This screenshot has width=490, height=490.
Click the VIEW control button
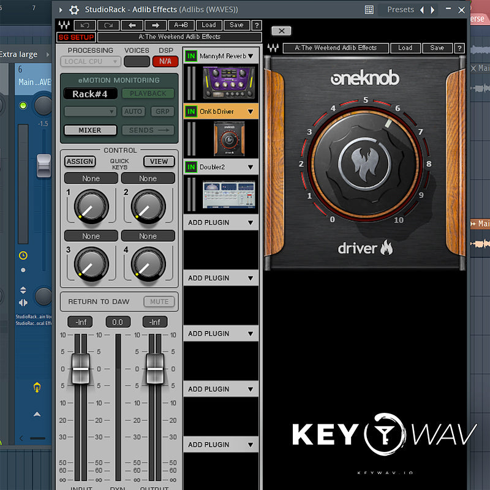click(x=159, y=162)
